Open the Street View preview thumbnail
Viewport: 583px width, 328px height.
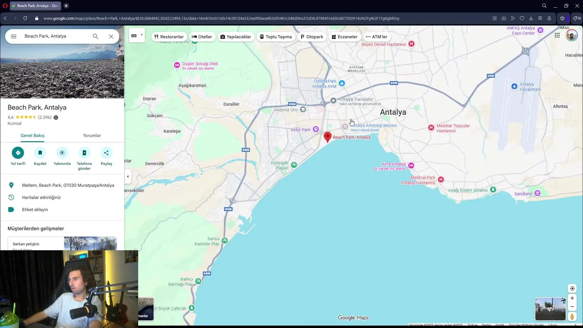coord(550,309)
